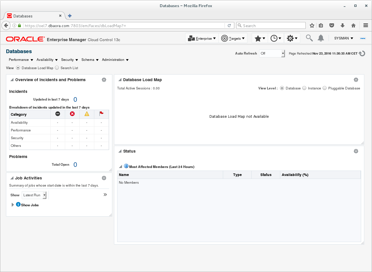Image resolution: width=372 pixels, height=272 pixels.
Task: Click the Oracle logo home link
Action: (25, 39)
